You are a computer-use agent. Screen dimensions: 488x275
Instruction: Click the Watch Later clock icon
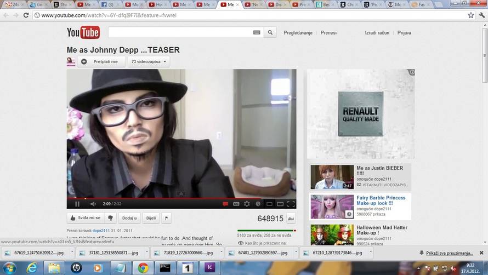pyautogui.click(x=258, y=204)
